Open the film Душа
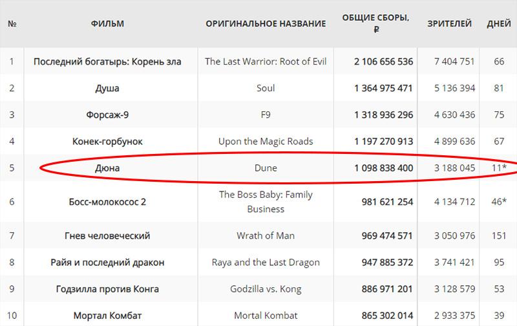This screenshot has height=326, width=517. click(x=107, y=89)
